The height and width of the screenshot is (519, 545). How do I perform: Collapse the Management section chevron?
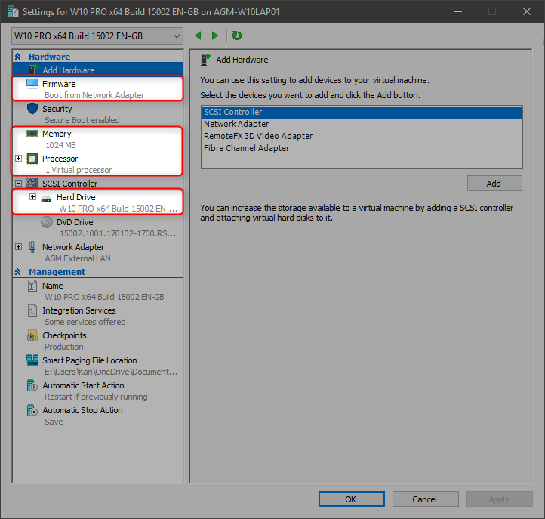[x=18, y=272]
